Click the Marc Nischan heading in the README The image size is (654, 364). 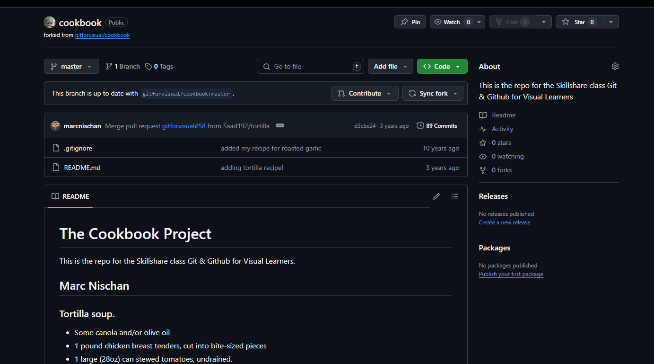(x=94, y=286)
